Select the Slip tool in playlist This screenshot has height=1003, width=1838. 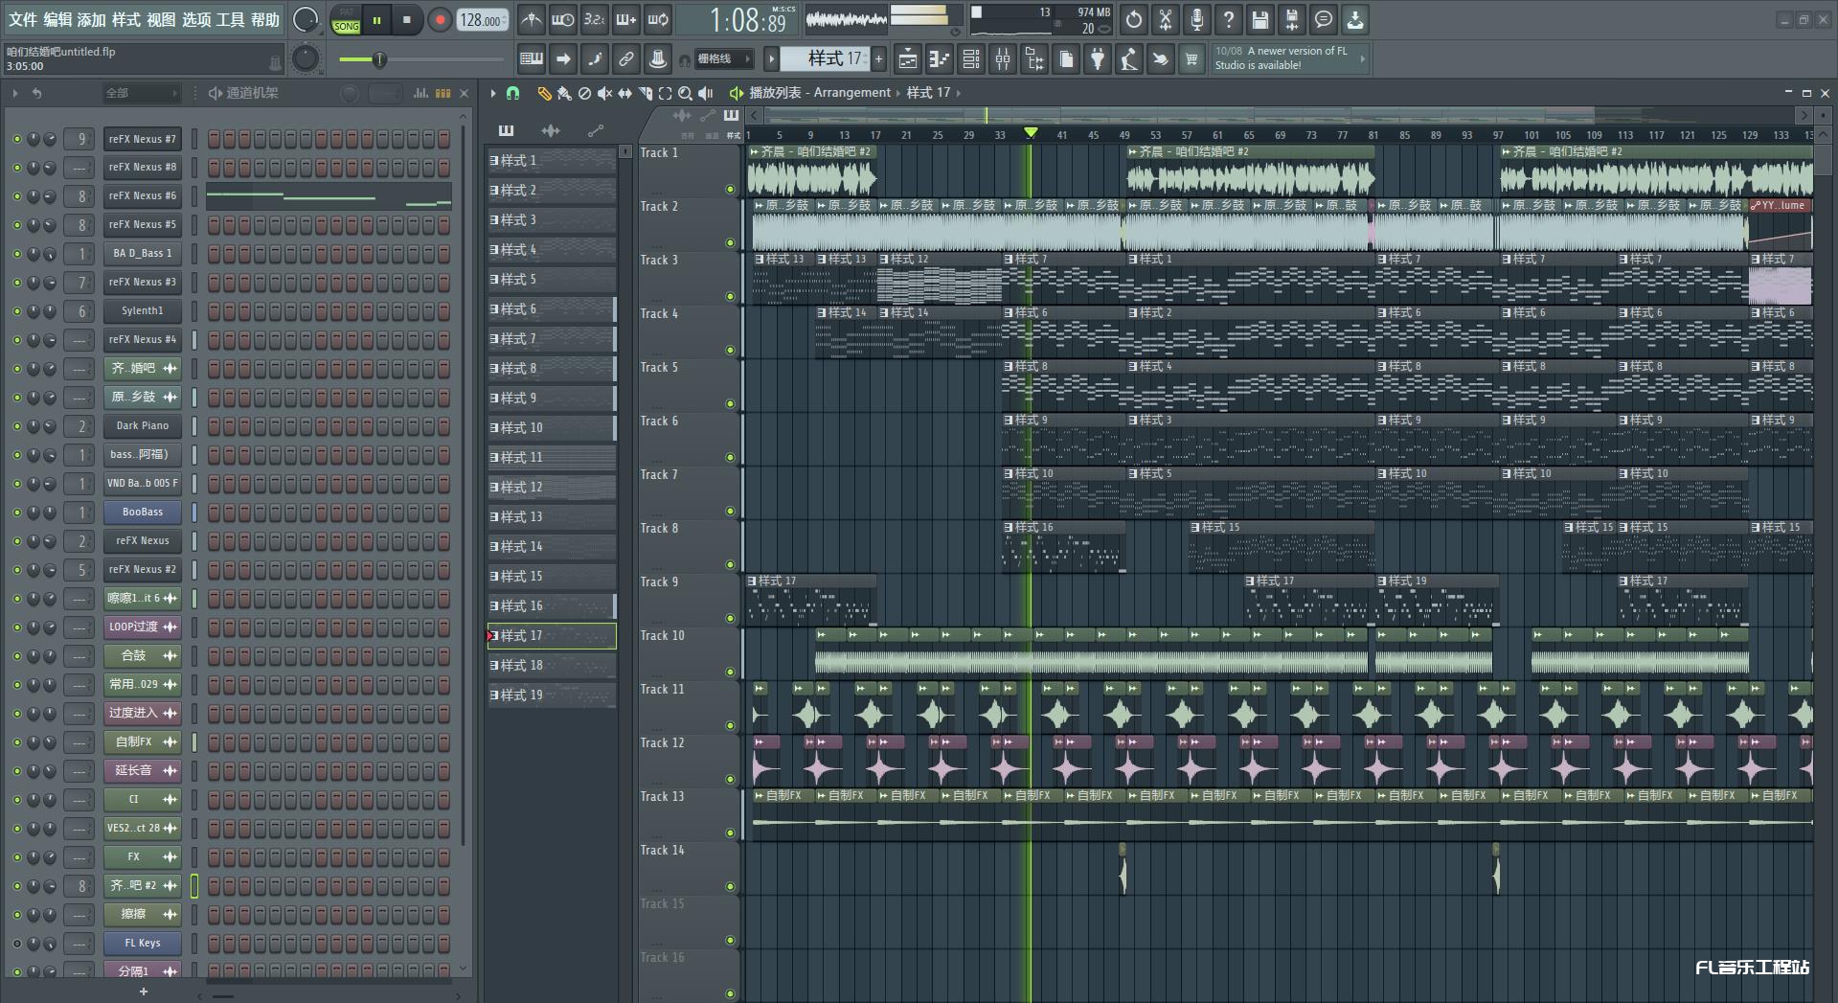click(x=624, y=93)
